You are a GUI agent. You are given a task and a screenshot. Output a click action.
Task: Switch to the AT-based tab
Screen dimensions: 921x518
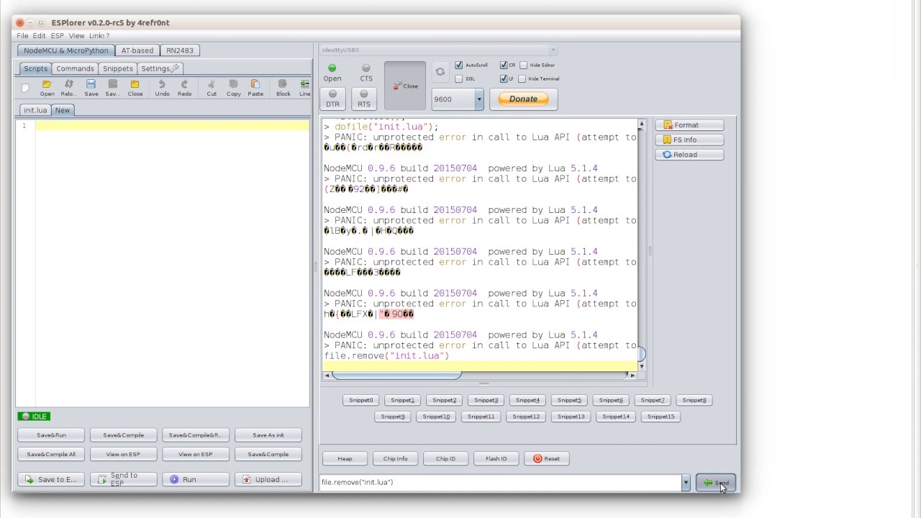coord(137,50)
